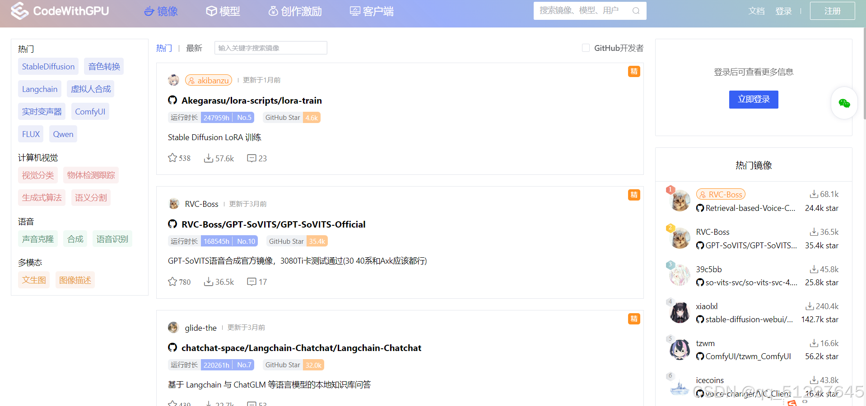Image resolution: width=866 pixels, height=406 pixels.
Task: Click the 输入关键字搜索镜像 keyword field
Action: point(271,48)
